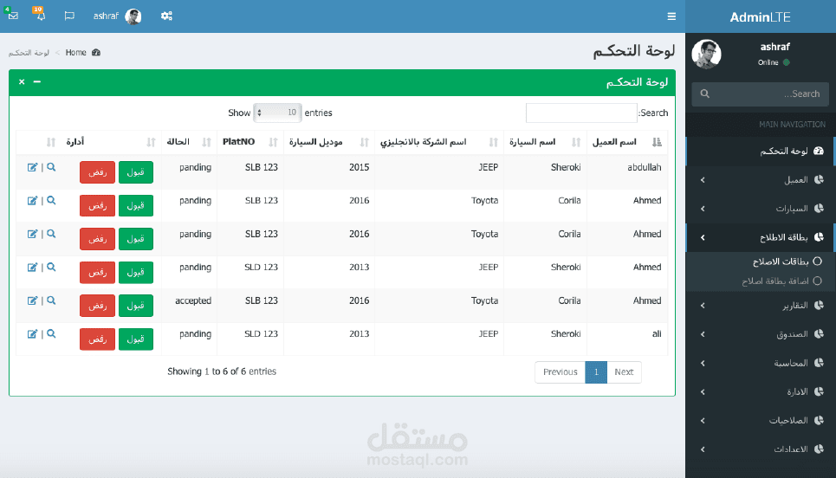The image size is (836, 478).
Task: Remove the panel with X icon
Action: [x=22, y=81]
